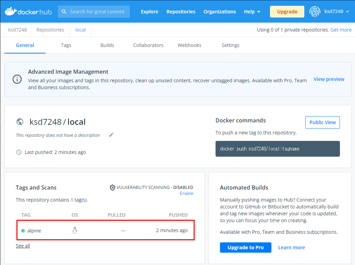The image size is (355, 265).
Task: Click the Linux penguin OS icon
Action: click(75, 230)
